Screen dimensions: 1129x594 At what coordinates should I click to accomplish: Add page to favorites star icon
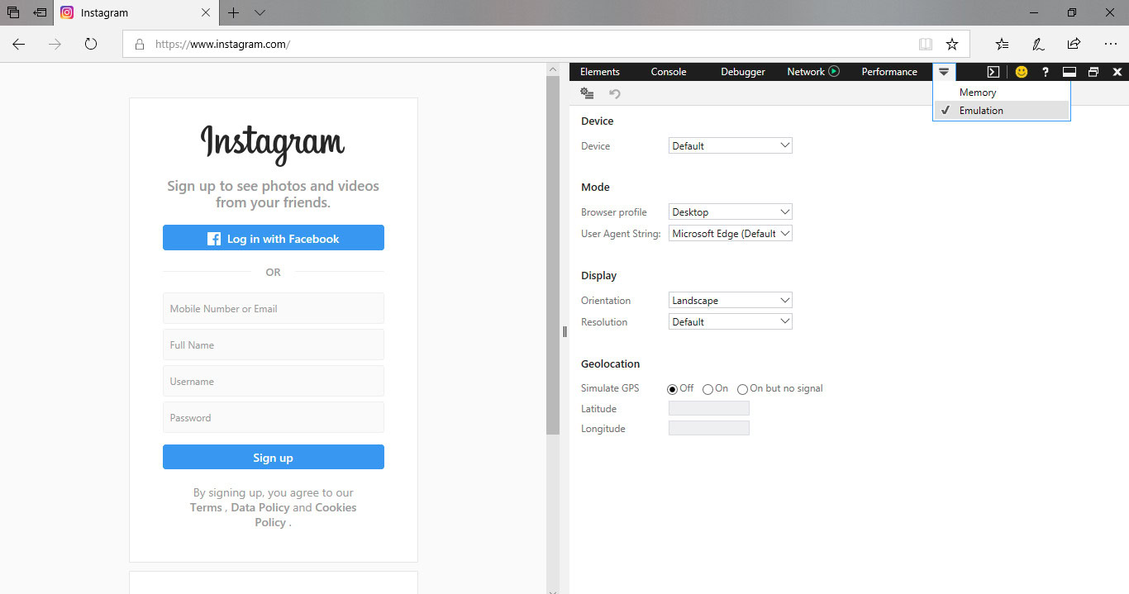[x=952, y=44]
